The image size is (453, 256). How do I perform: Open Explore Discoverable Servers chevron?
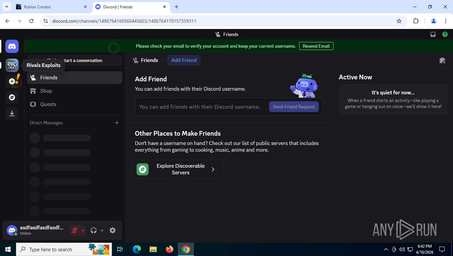pos(213,169)
